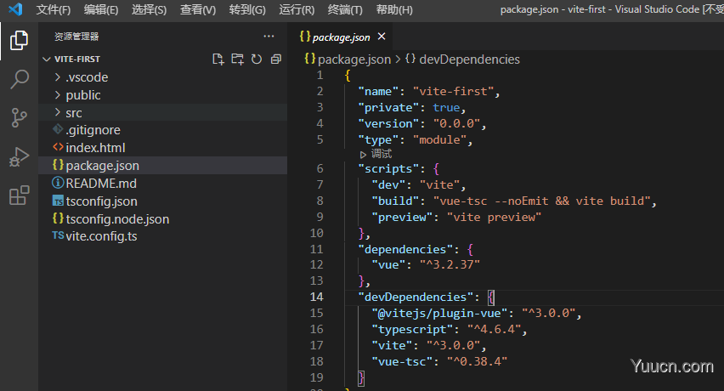Create a new file in VITE-FIRST
The height and width of the screenshot is (391, 724).
[218, 59]
